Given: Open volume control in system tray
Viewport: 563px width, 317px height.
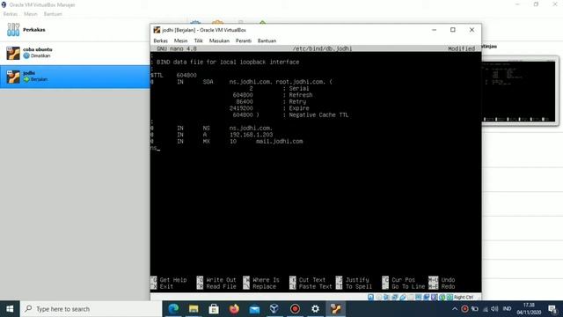Looking at the screenshot, I should 494,309.
